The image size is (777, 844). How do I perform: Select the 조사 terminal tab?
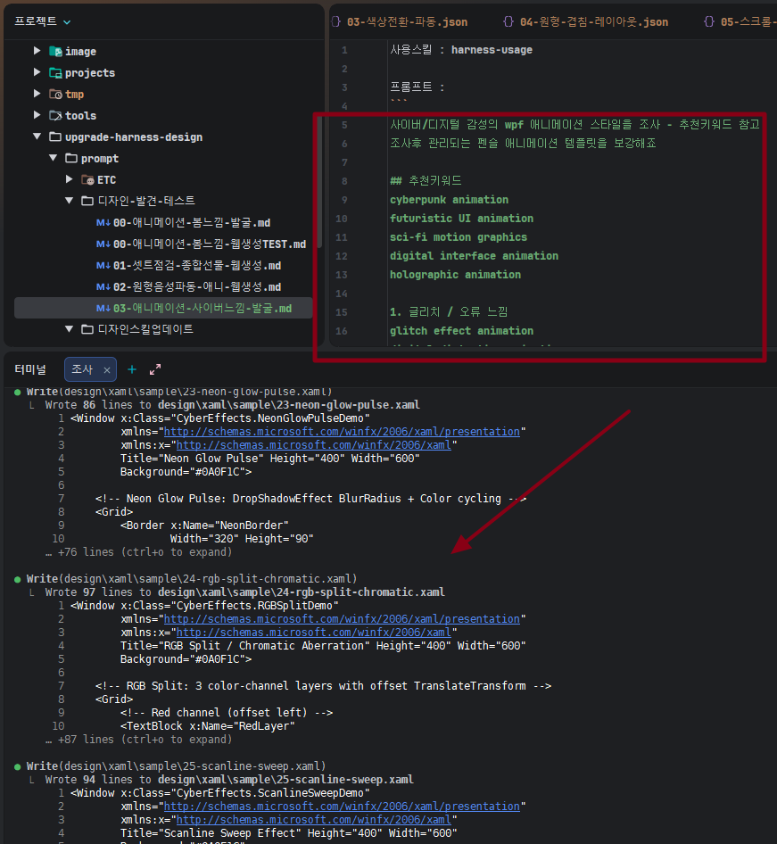point(82,369)
